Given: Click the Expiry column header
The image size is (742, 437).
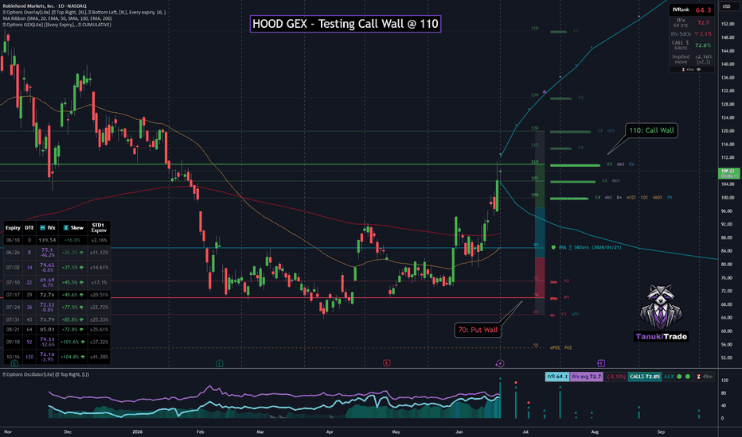Looking at the screenshot, I should coord(13,228).
